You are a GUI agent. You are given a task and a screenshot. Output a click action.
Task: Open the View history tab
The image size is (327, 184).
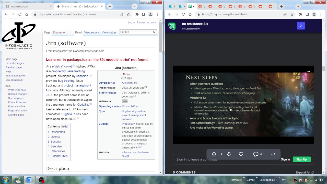click(x=109, y=32)
